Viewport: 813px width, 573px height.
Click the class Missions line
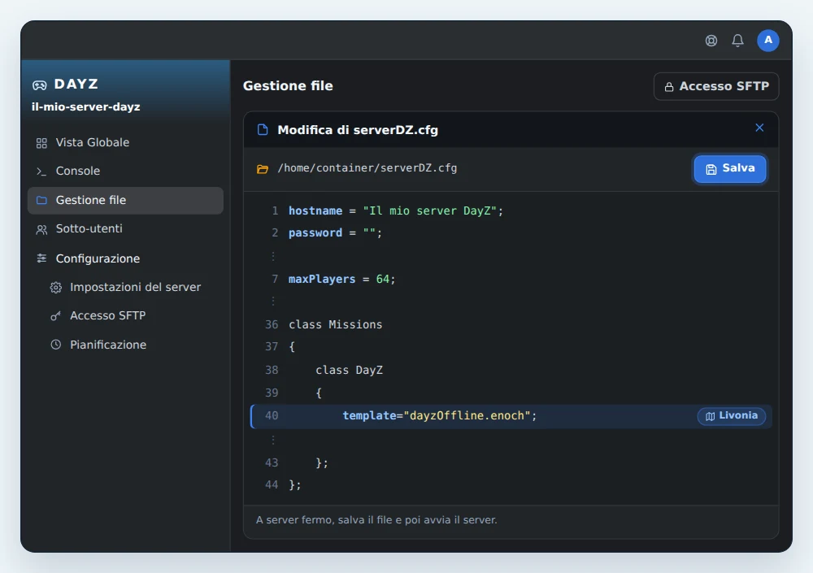click(x=511, y=324)
